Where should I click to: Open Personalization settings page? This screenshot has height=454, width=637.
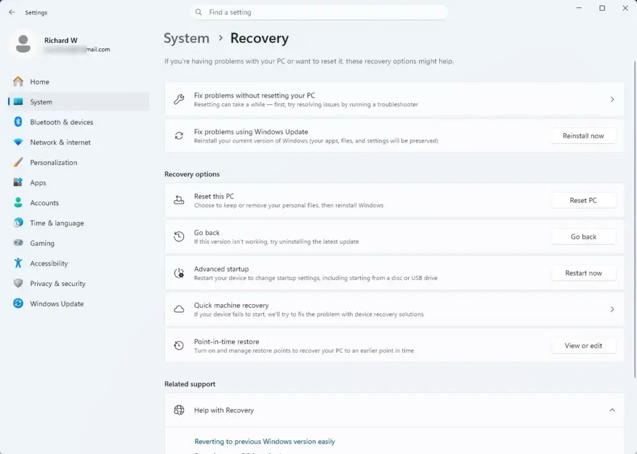(x=79, y=162)
